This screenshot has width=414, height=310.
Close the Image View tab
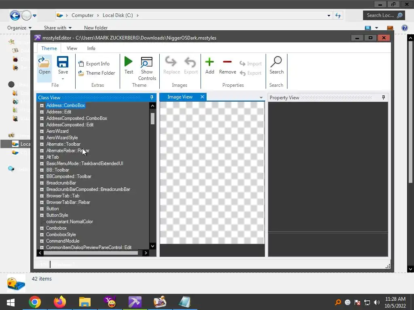(x=202, y=97)
